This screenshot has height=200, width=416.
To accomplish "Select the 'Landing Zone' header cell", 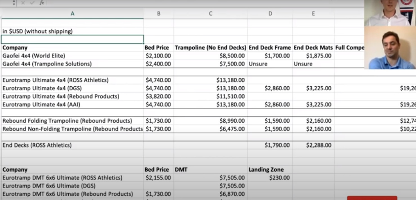I will [270, 170].
